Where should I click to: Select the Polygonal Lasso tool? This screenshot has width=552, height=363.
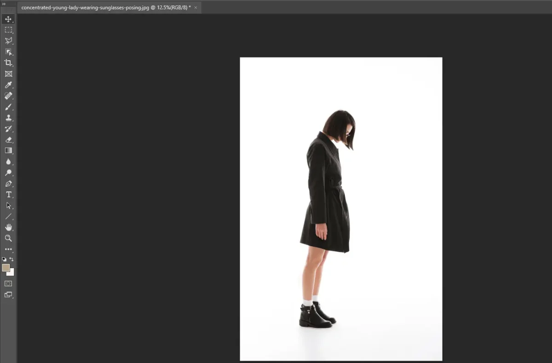click(x=8, y=41)
